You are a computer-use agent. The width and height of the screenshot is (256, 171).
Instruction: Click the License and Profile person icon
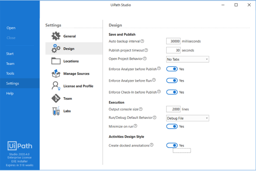coord(56,86)
